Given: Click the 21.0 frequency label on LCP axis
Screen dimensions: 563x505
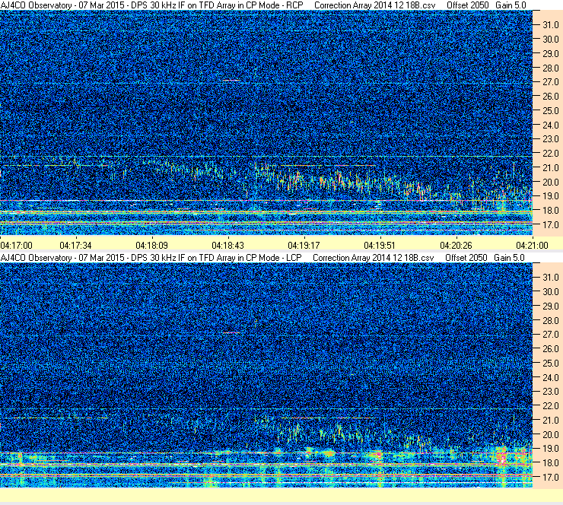Looking at the screenshot, I should (550, 420).
